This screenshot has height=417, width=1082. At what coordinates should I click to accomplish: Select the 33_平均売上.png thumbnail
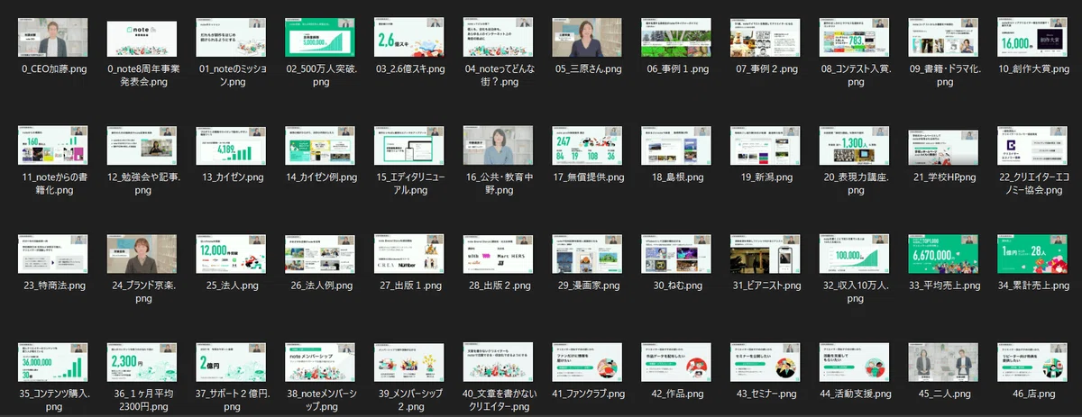click(x=944, y=255)
